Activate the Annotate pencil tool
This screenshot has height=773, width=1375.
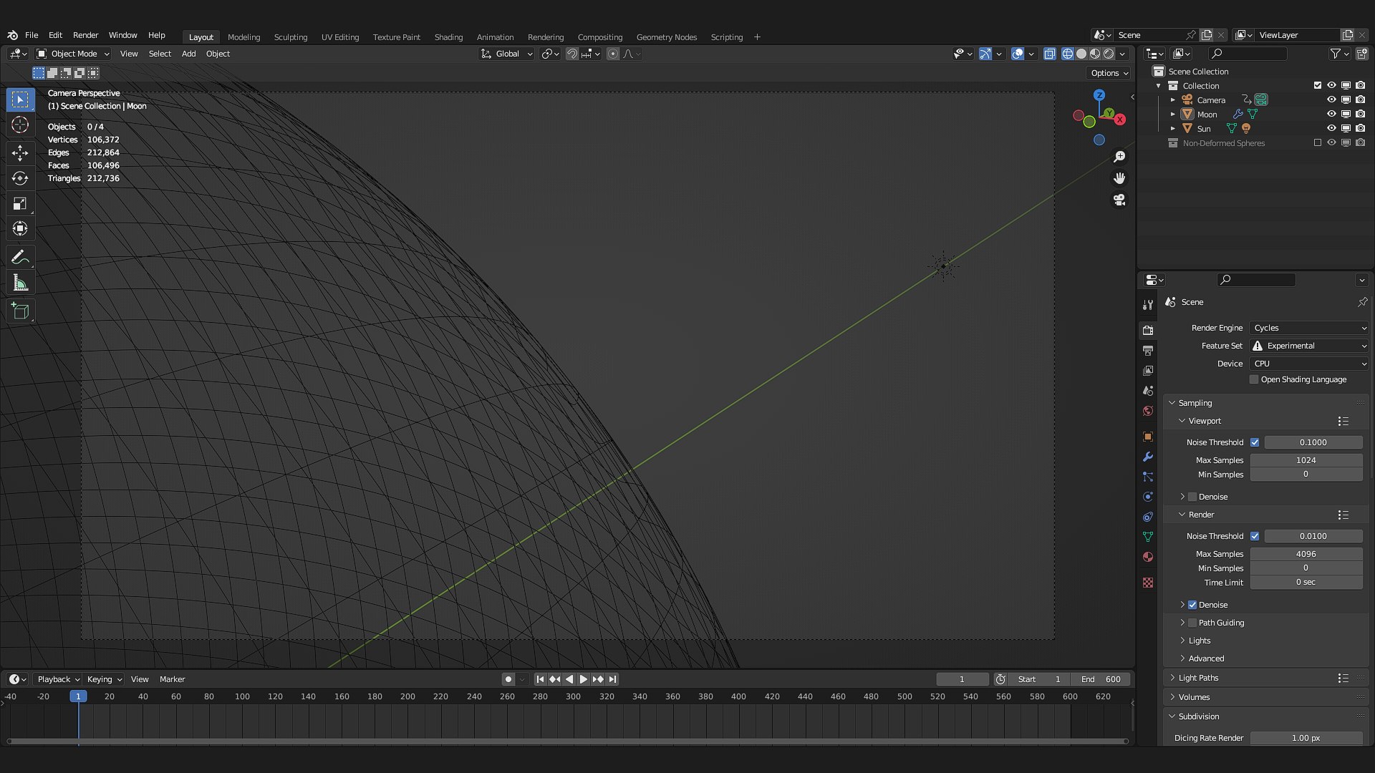(x=20, y=257)
